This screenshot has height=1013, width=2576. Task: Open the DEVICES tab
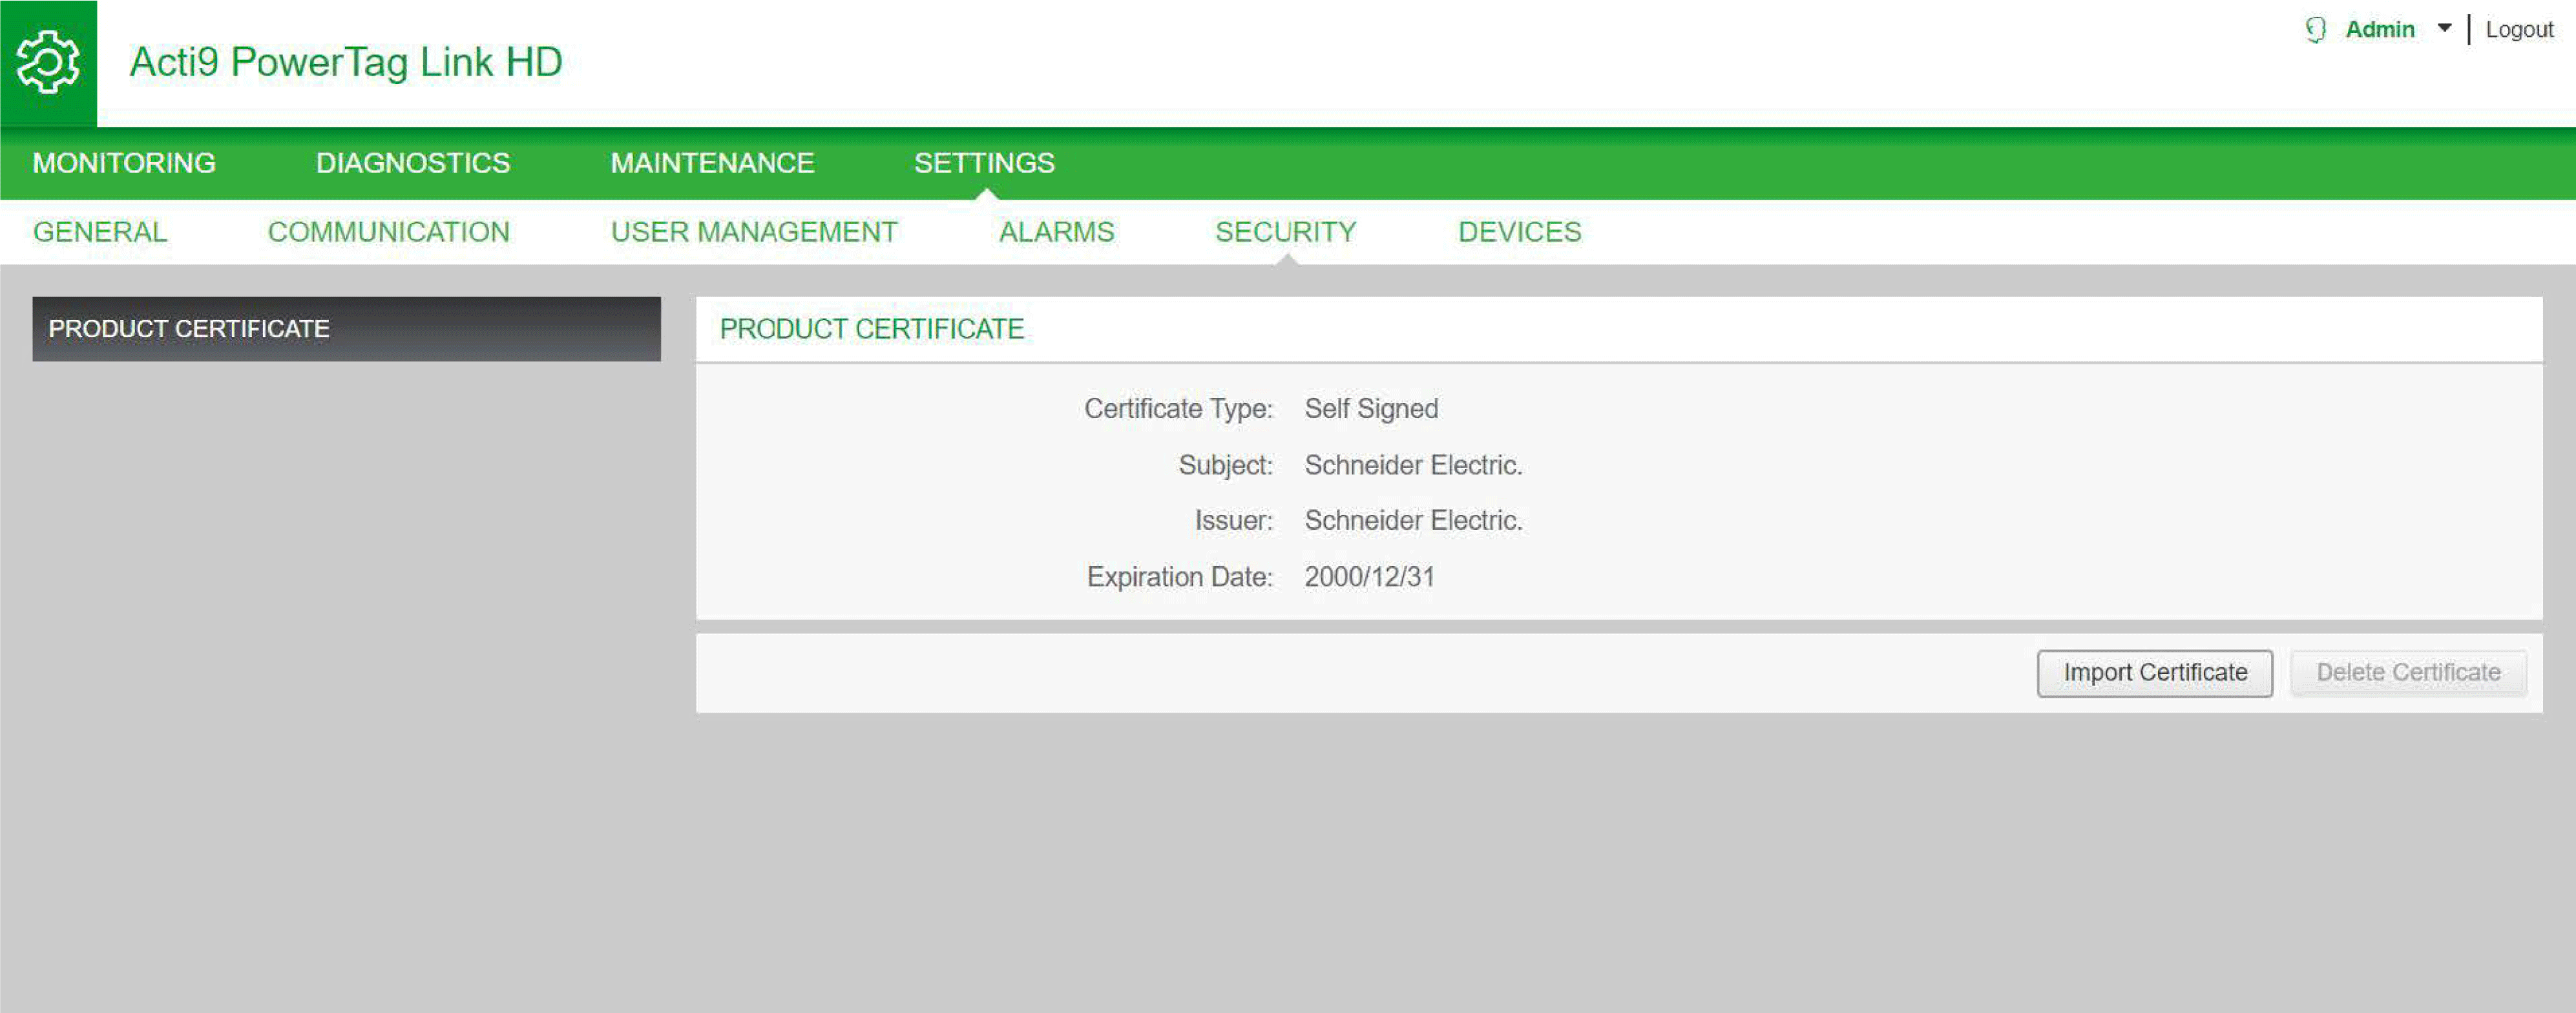tap(1519, 232)
